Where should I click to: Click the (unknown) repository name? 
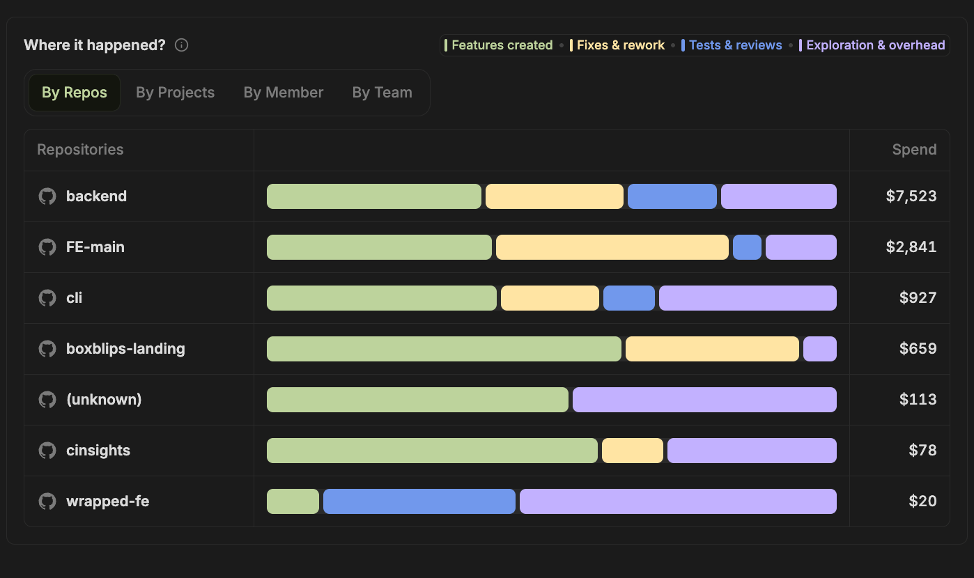click(x=104, y=400)
